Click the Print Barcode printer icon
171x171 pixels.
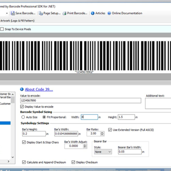click(x=65, y=13)
